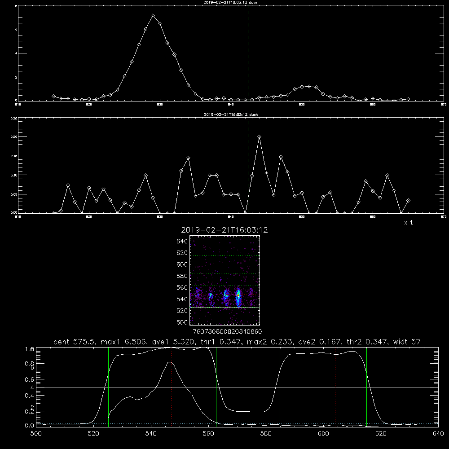
Task: Select the timestamp title above the spectrogram image
Action: tap(224, 230)
